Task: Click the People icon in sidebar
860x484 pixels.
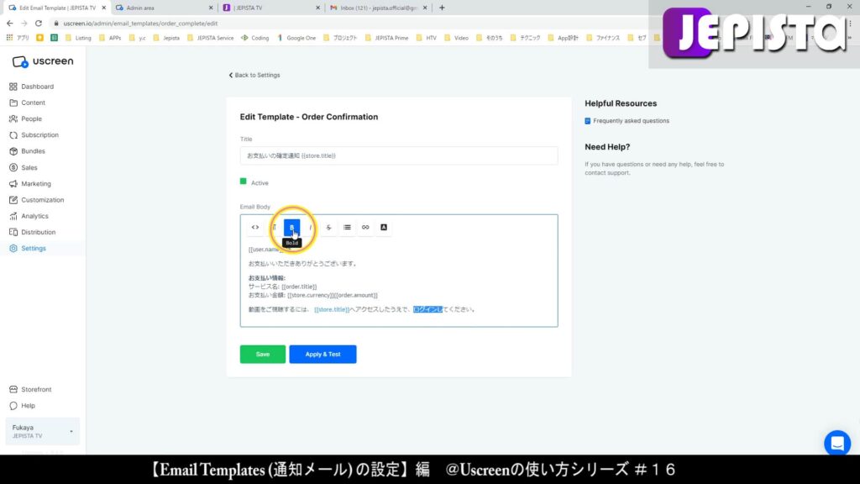Action: pyautogui.click(x=13, y=118)
